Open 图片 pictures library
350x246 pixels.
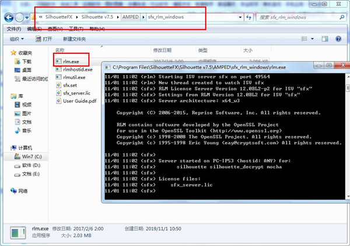click(23, 113)
